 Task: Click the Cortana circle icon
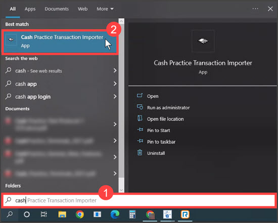click(27, 214)
